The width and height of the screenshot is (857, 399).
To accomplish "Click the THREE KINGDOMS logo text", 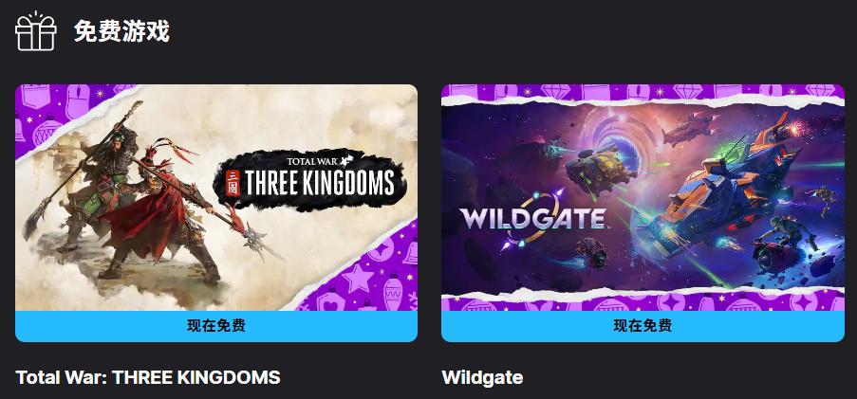I will click(319, 183).
